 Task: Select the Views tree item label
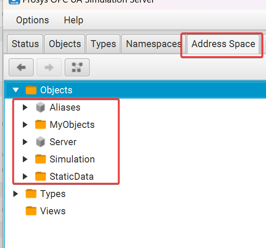click(53, 211)
